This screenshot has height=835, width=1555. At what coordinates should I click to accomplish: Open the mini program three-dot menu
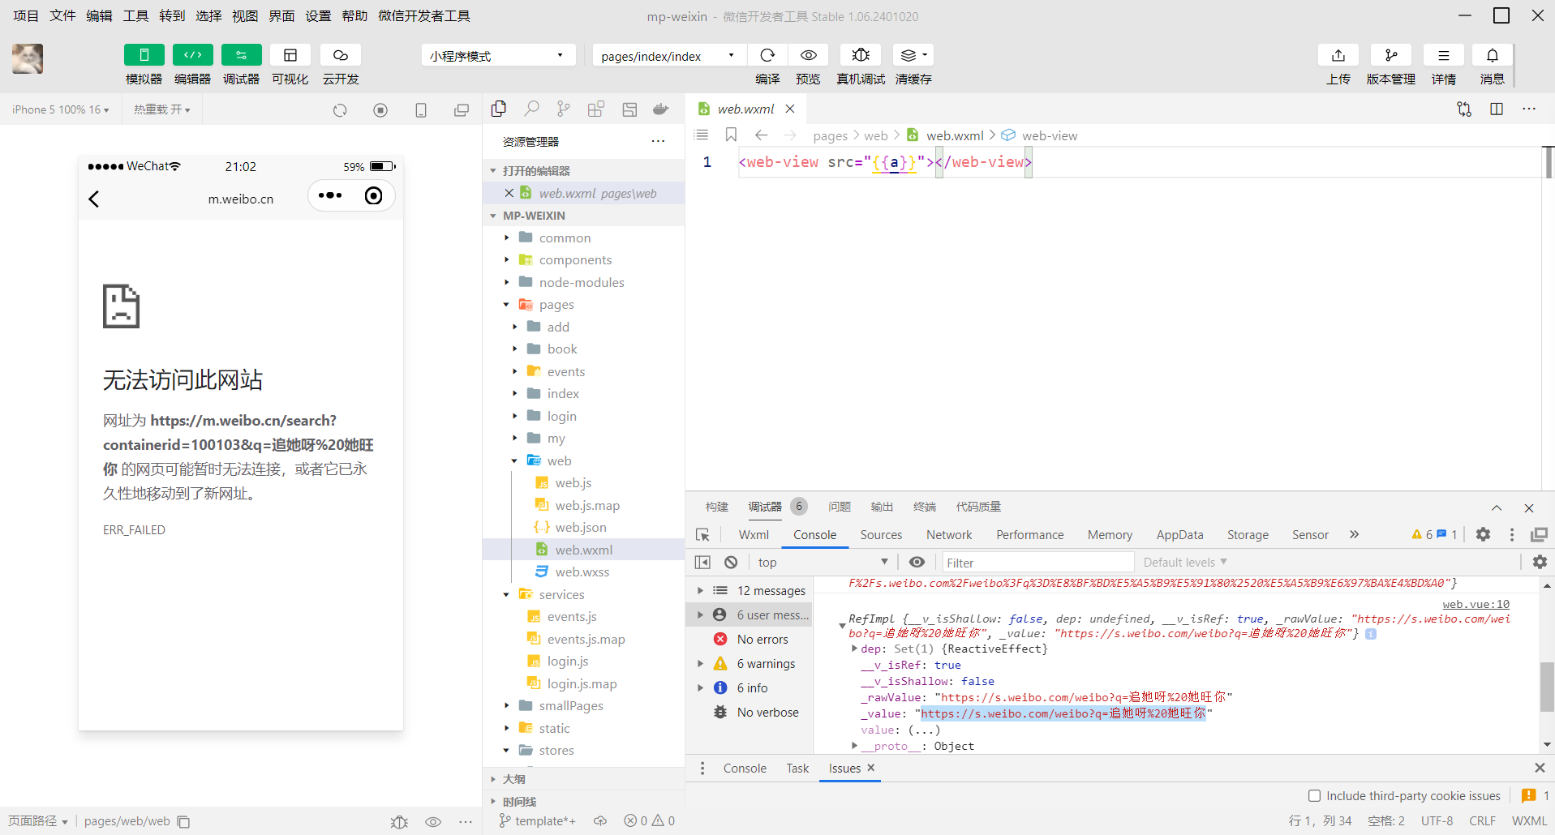(330, 195)
